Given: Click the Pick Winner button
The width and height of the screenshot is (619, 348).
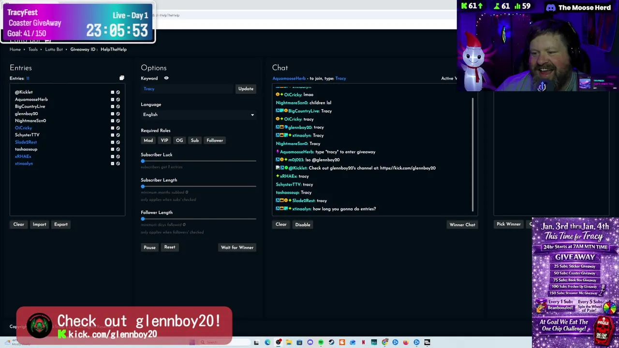Looking at the screenshot, I should pyautogui.click(x=509, y=224).
